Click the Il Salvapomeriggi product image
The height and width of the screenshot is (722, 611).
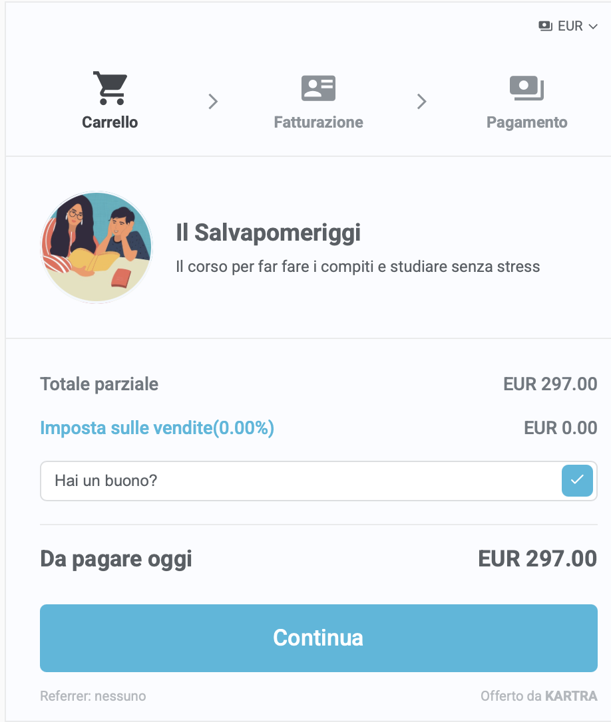(97, 248)
